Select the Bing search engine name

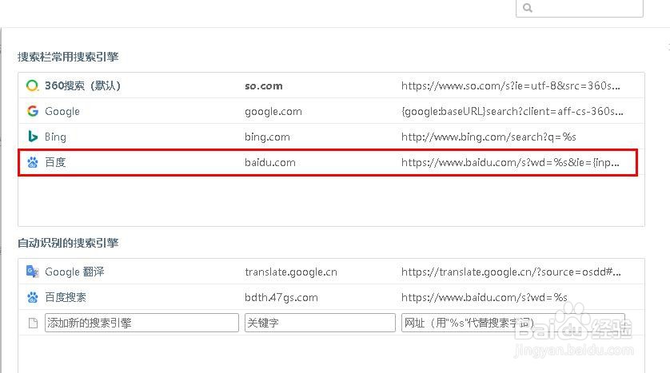(55, 137)
